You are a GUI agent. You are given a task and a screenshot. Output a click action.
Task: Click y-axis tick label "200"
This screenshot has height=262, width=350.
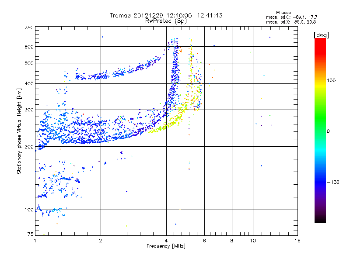(x=29, y=147)
